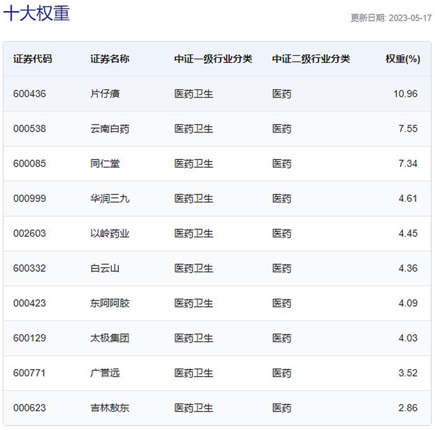Click 医药卫生 in the 吉林敖东 row

pos(194,408)
